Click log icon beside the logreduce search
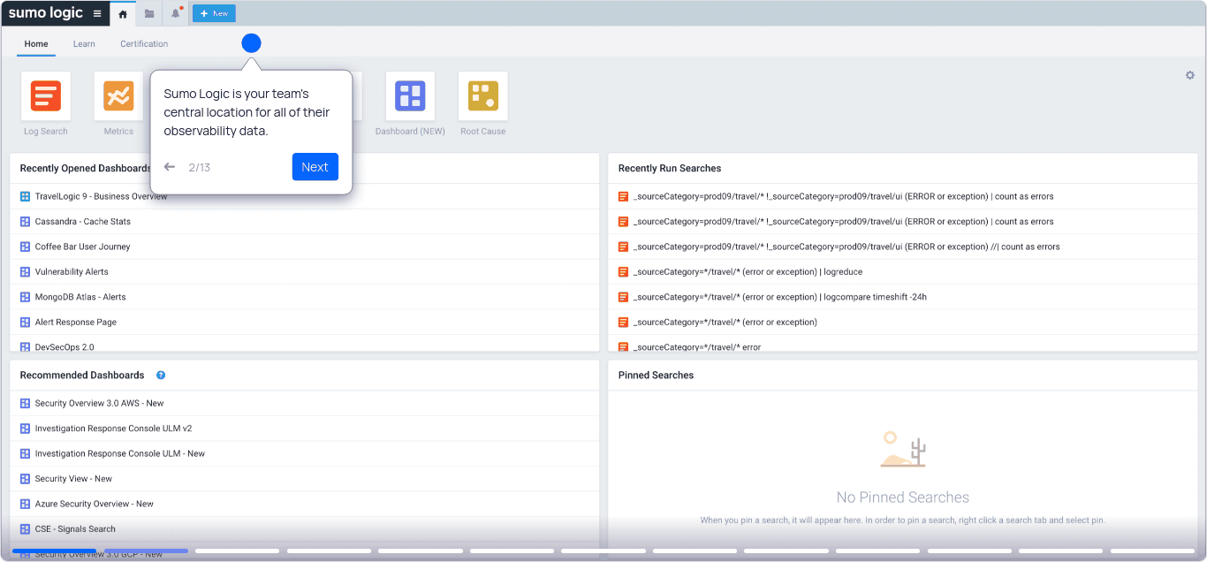The image size is (1207, 562). coord(623,272)
